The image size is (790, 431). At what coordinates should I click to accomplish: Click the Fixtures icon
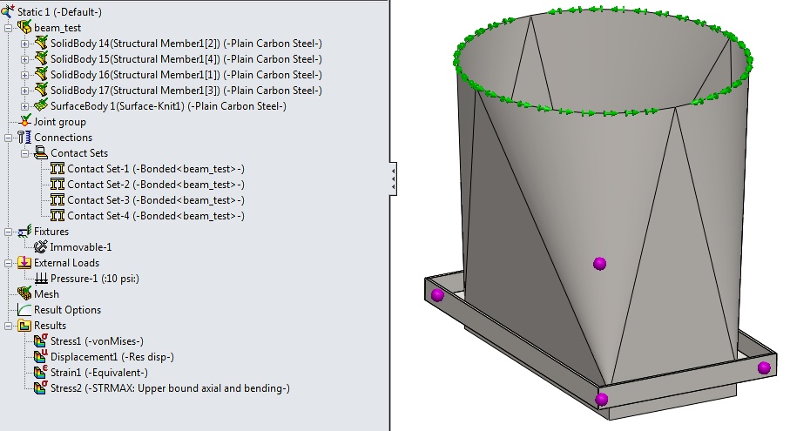(x=24, y=231)
